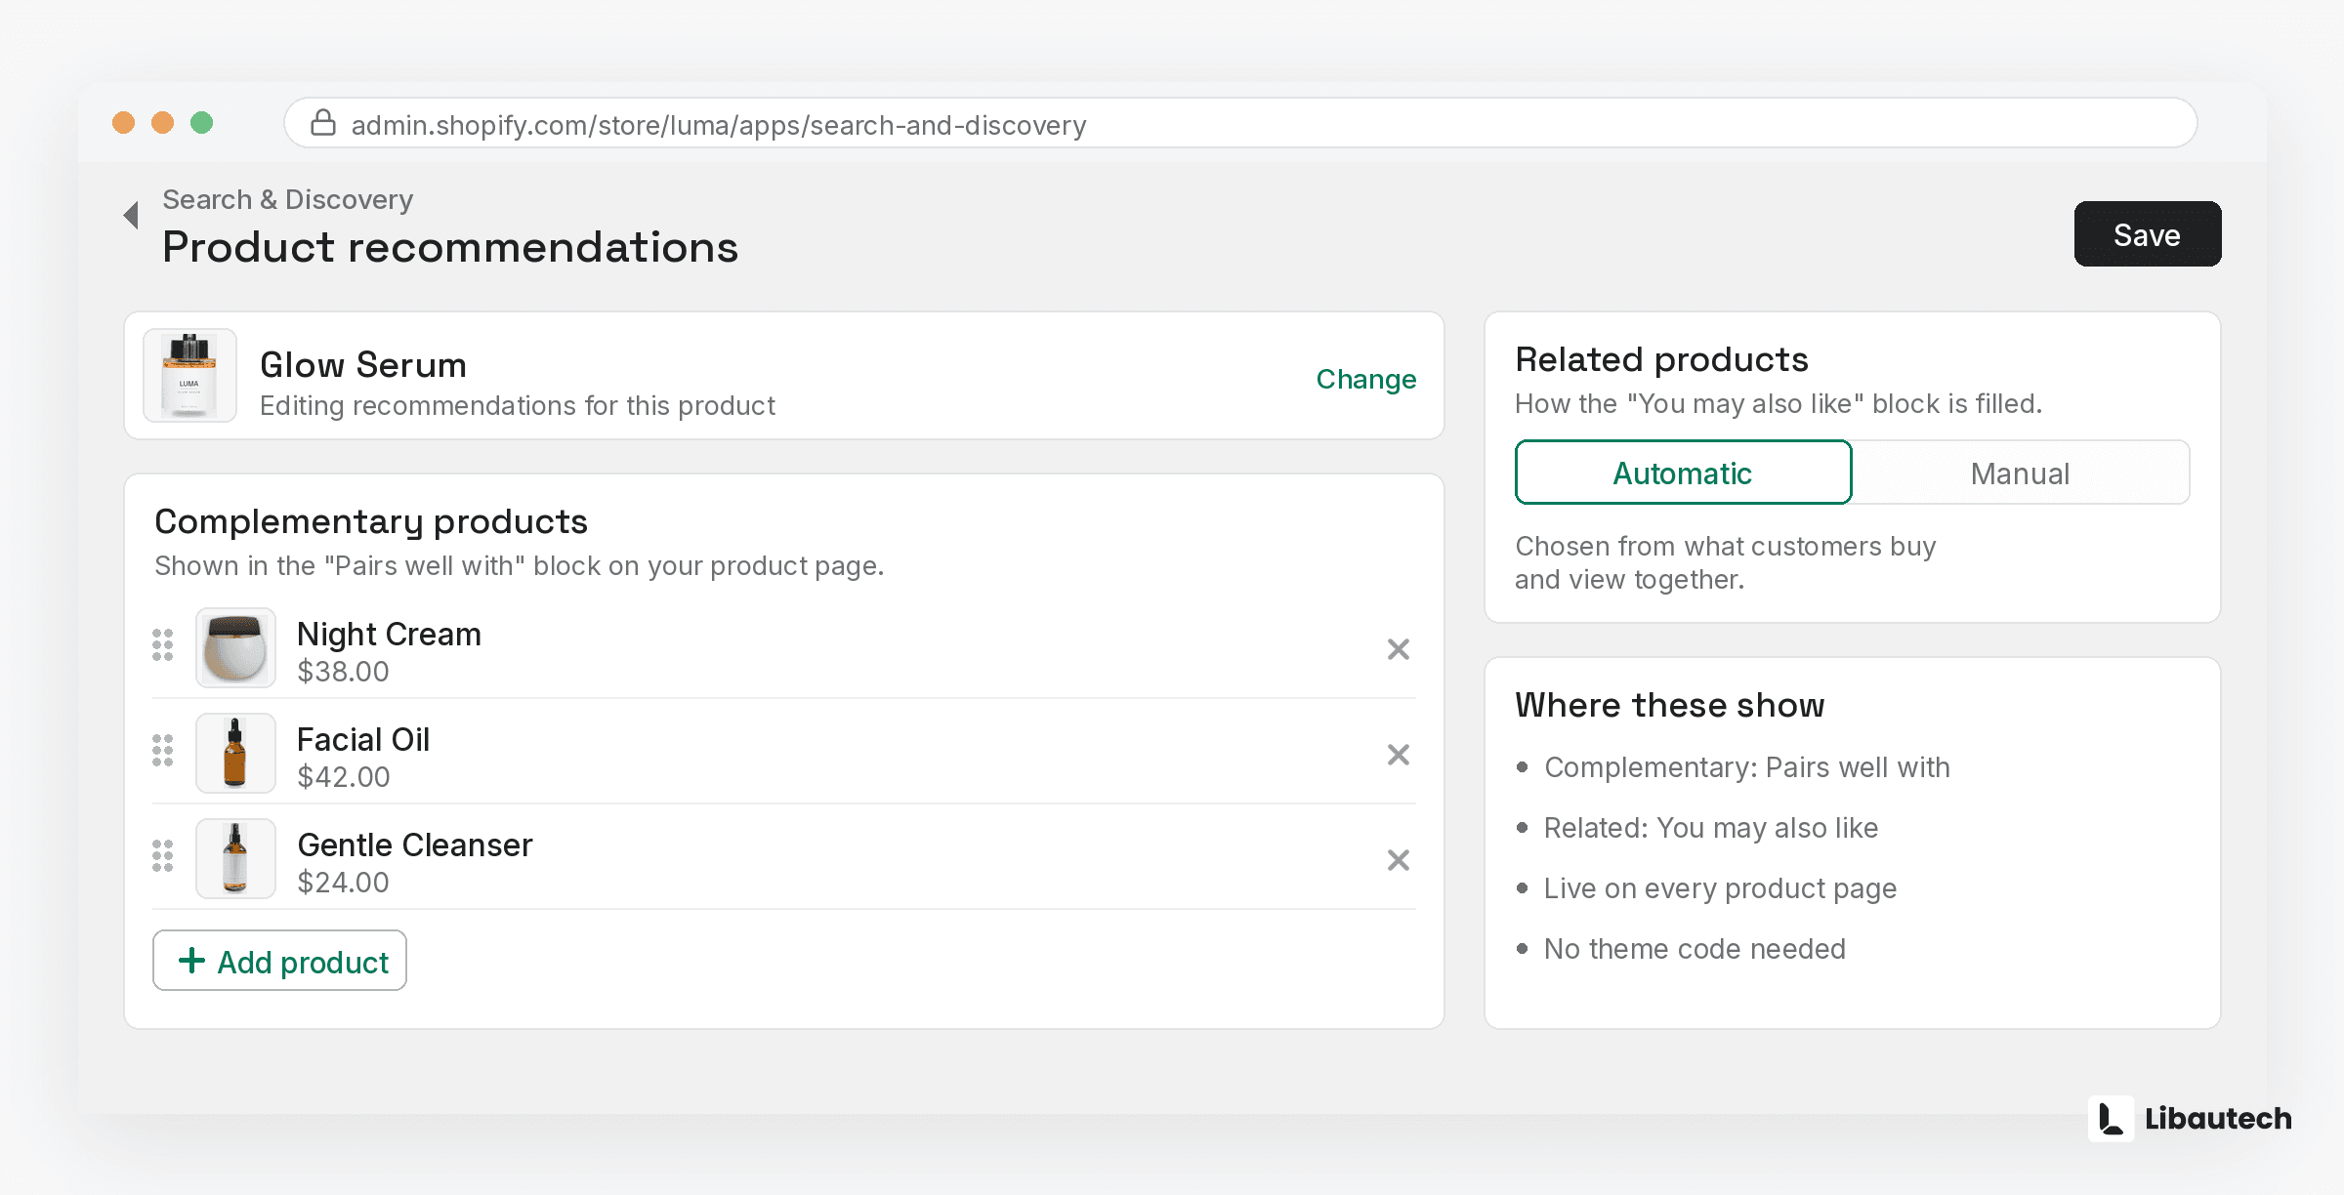Go back using the back arrow

click(x=131, y=215)
